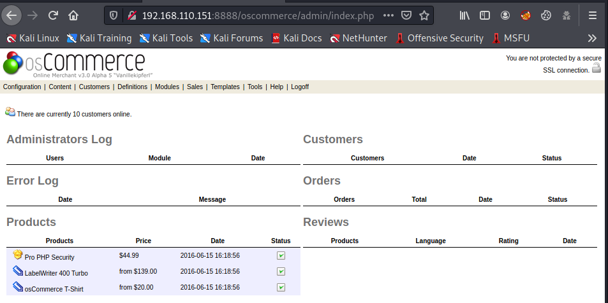
Task: Click the cookie extension icon
Action: click(545, 15)
